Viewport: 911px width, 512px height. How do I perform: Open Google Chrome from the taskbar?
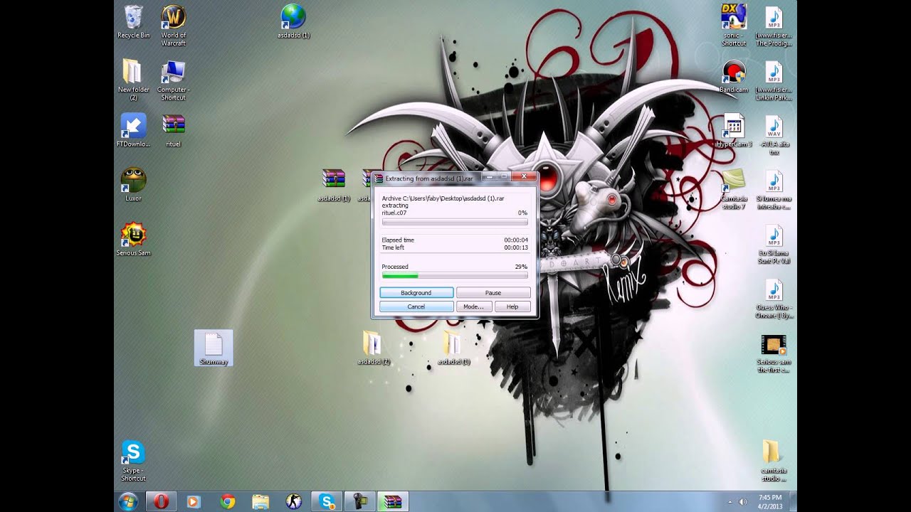point(228,501)
